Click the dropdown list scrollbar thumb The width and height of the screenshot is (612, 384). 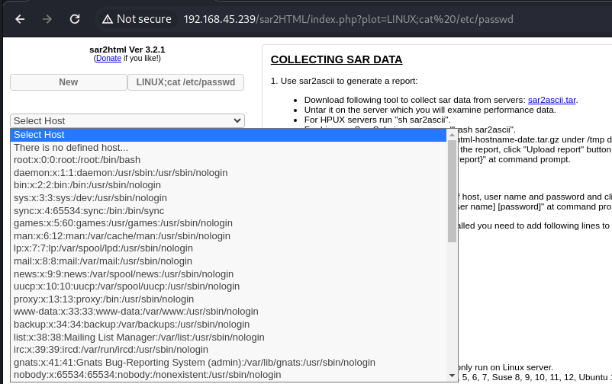[452, 191]
